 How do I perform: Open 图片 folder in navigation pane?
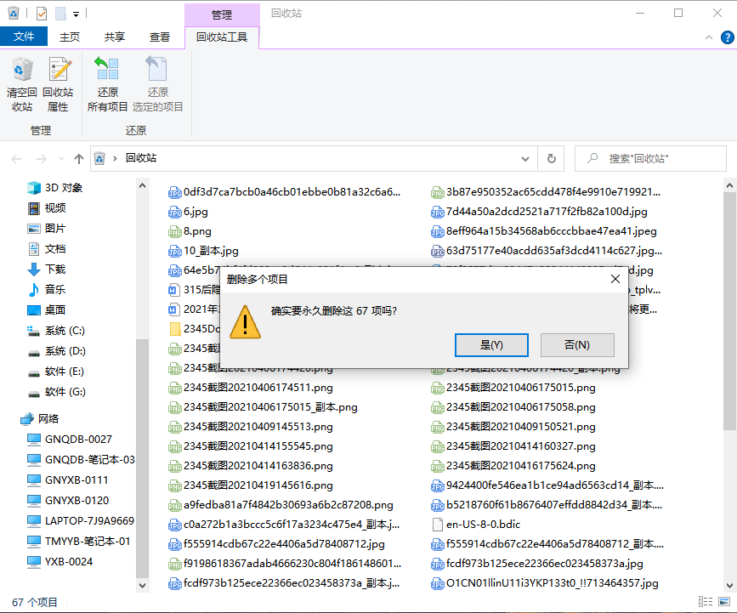47,229
